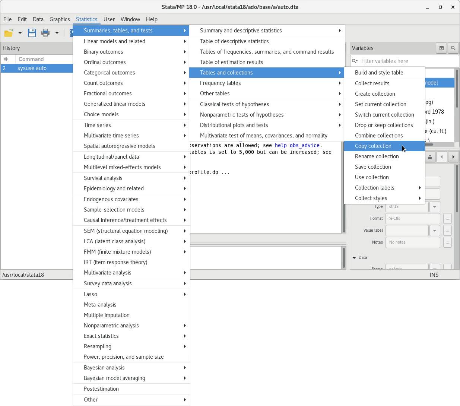Expand Linear models and related submenu
Image resolution: width=460 pixels, height=406 pixels.
point(131,41)
